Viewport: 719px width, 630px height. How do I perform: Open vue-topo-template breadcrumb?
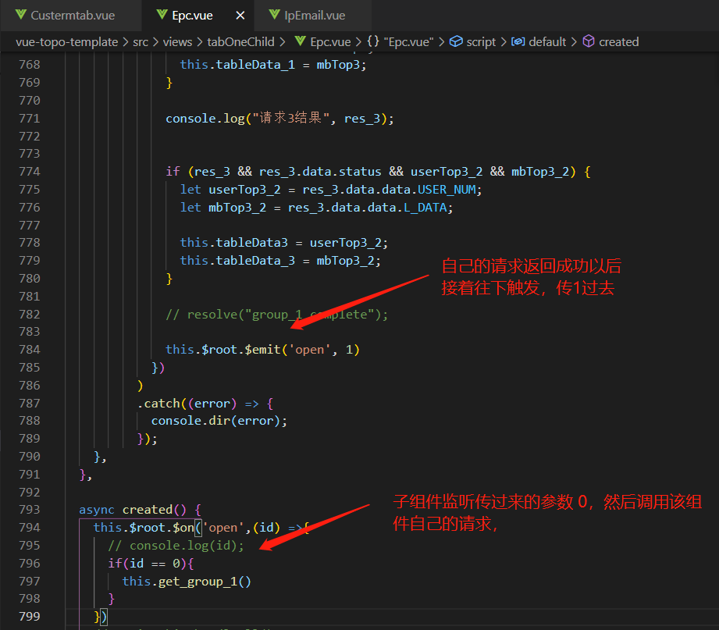coord(67,41)
